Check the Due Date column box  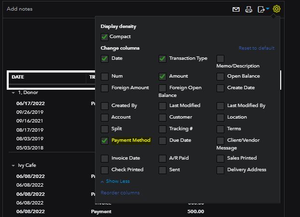[x=163, y=141]
